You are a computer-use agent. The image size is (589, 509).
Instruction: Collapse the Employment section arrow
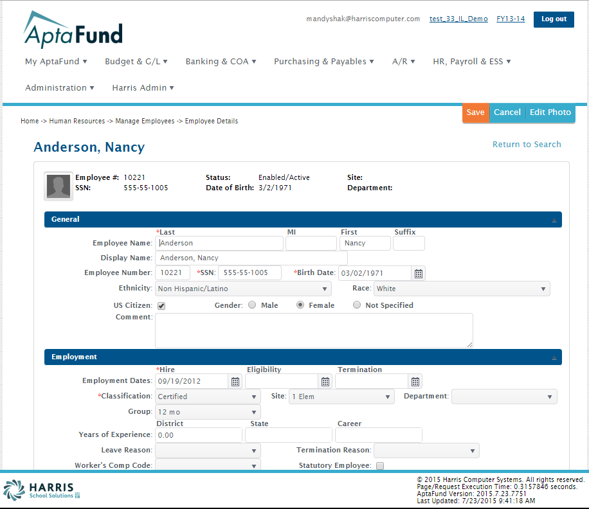(554, 357)
